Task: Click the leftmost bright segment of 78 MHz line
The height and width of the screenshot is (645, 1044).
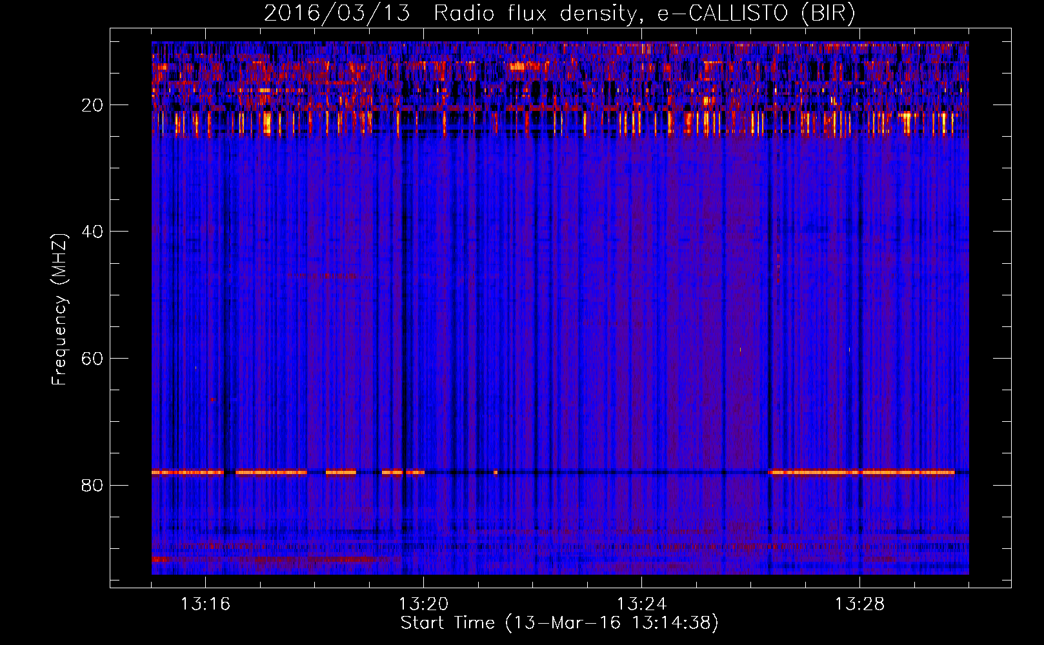Action: [x=187, y=472]
